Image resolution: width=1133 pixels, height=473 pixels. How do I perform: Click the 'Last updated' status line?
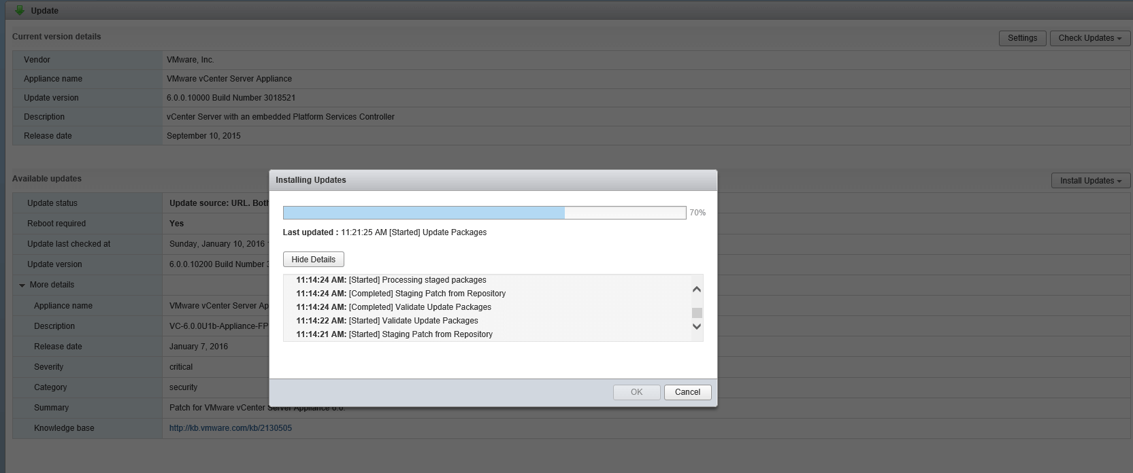(x=384, y=232)
